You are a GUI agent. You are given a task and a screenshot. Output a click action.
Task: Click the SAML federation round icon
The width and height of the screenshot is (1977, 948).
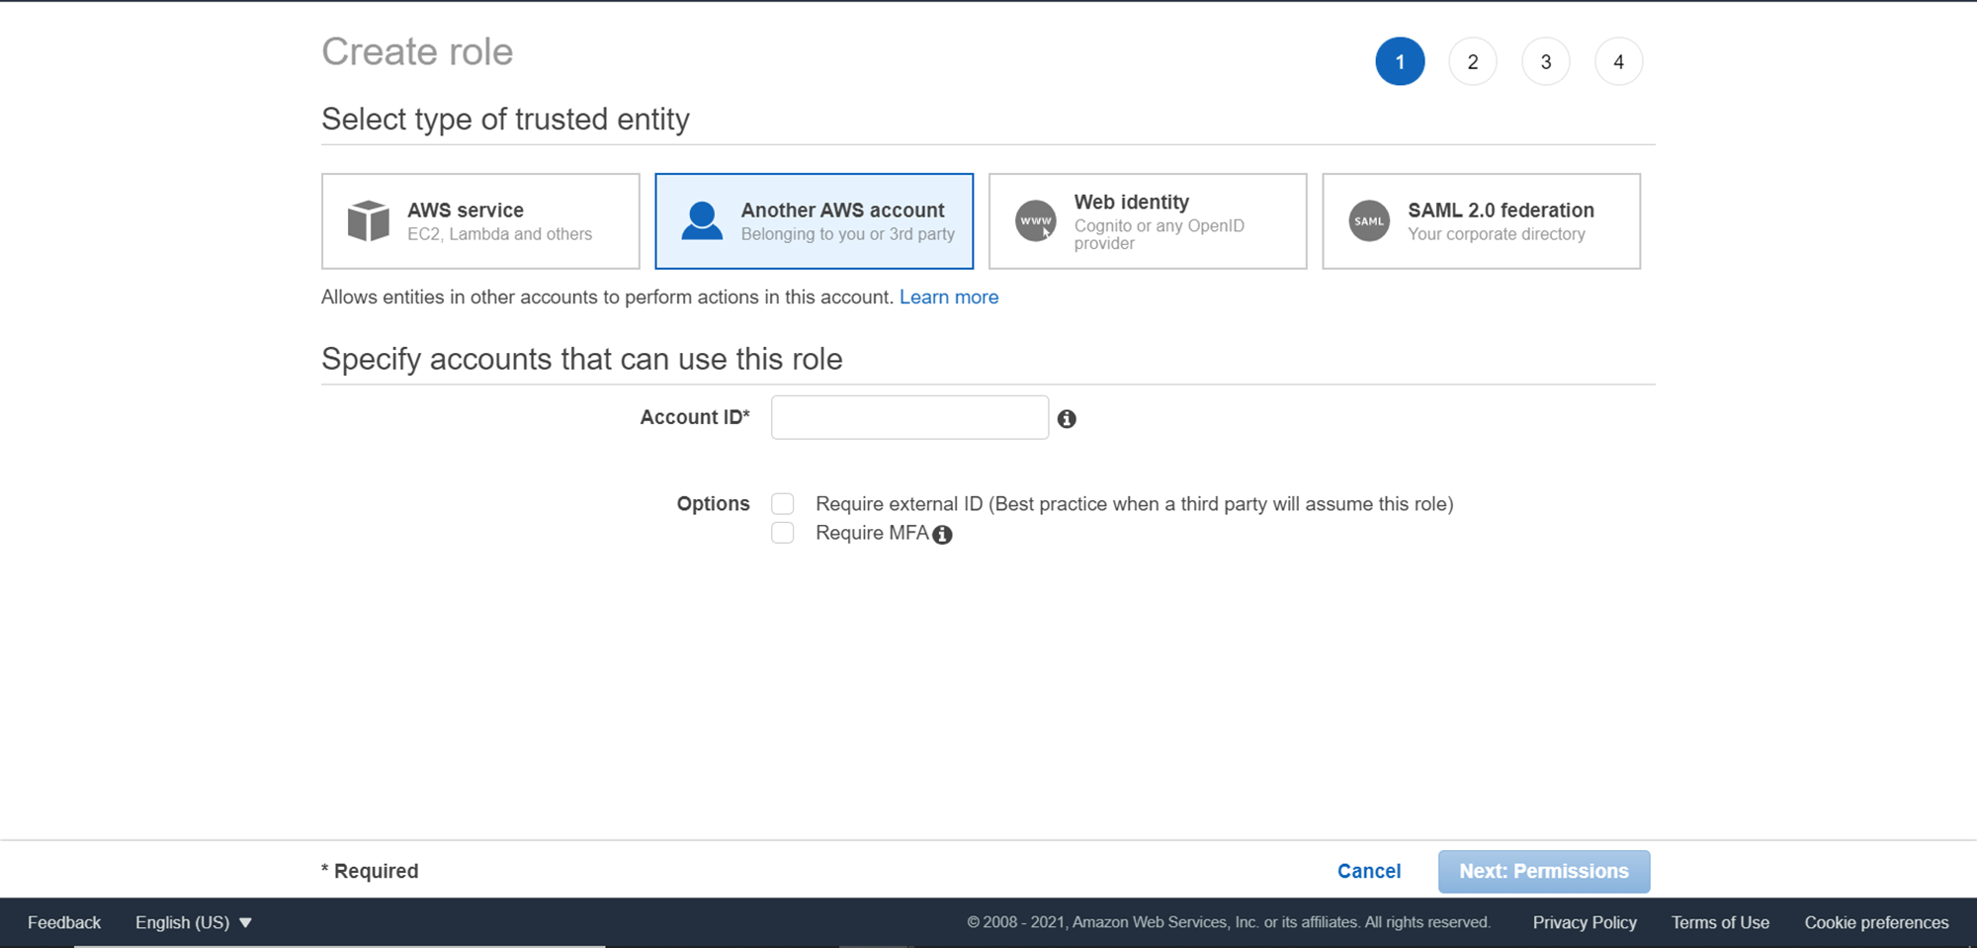pyautogui.click(x=1369, y=220)
